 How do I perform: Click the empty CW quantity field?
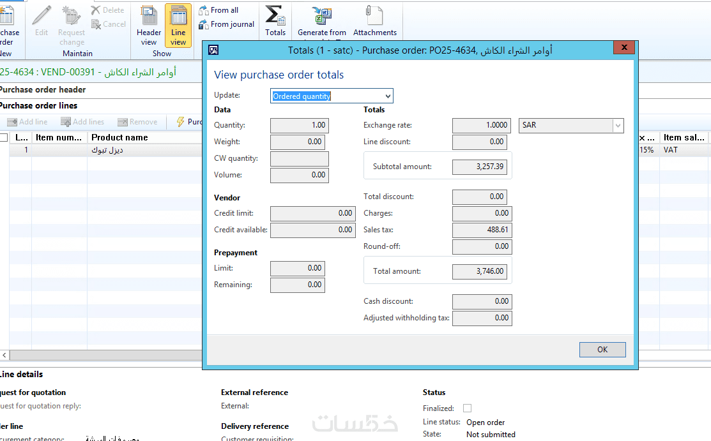pos(299,159)
